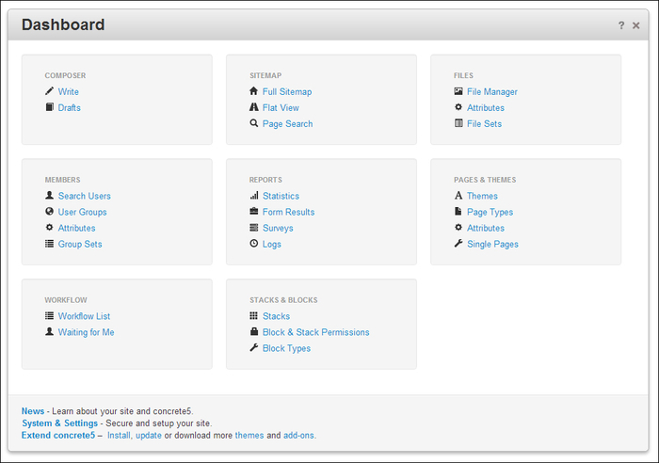Click the globe icon beside User Groups

pyautogui.click(x=49, y=212)
